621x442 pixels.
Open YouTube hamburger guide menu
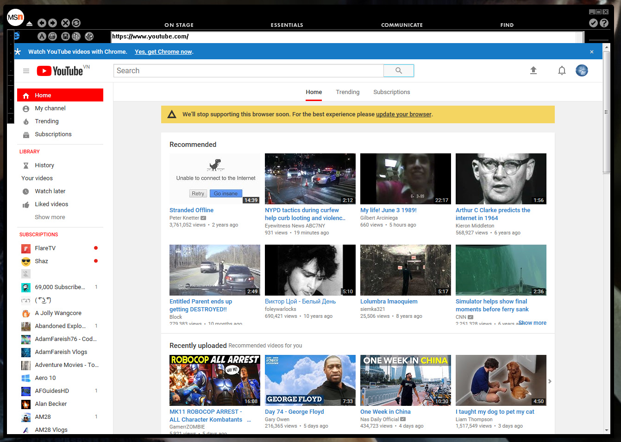[26, 71]
